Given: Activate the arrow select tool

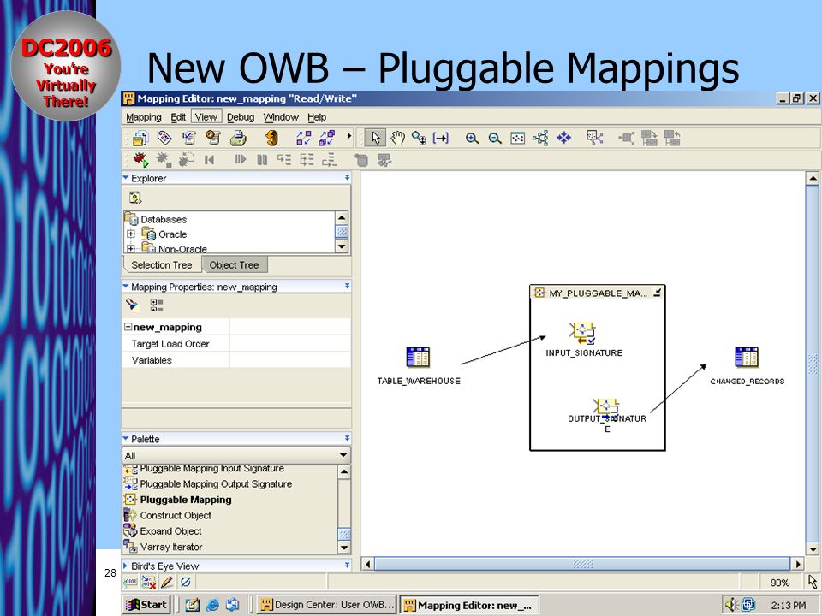Looking at the screenshot, I should click(375, 138).
